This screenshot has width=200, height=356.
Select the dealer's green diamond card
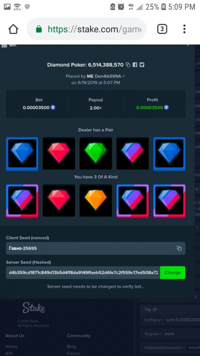pos(96,154)
